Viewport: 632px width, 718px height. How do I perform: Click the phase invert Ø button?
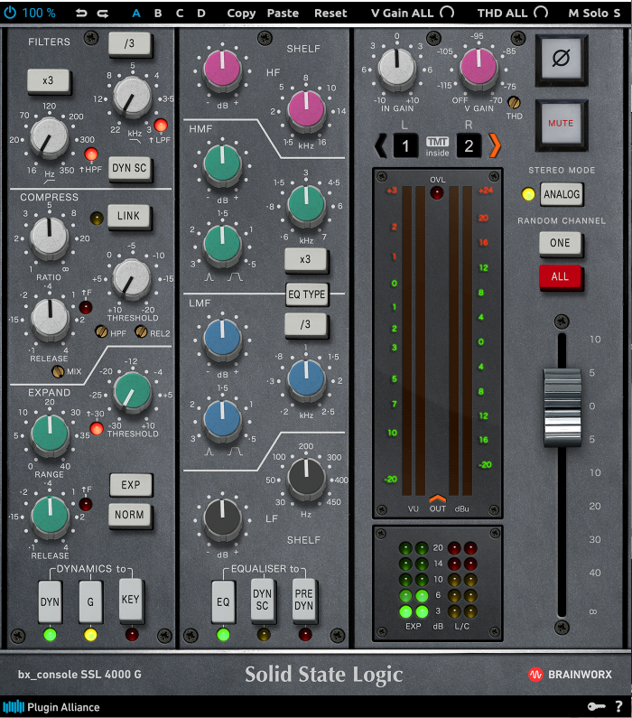[561, 59]
